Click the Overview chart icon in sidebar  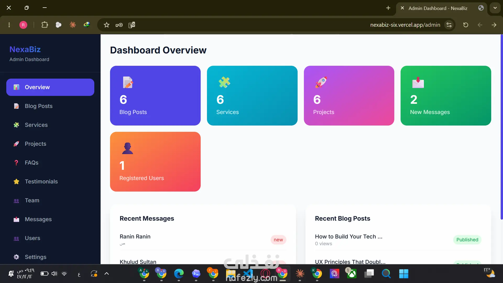pos(17,87)
